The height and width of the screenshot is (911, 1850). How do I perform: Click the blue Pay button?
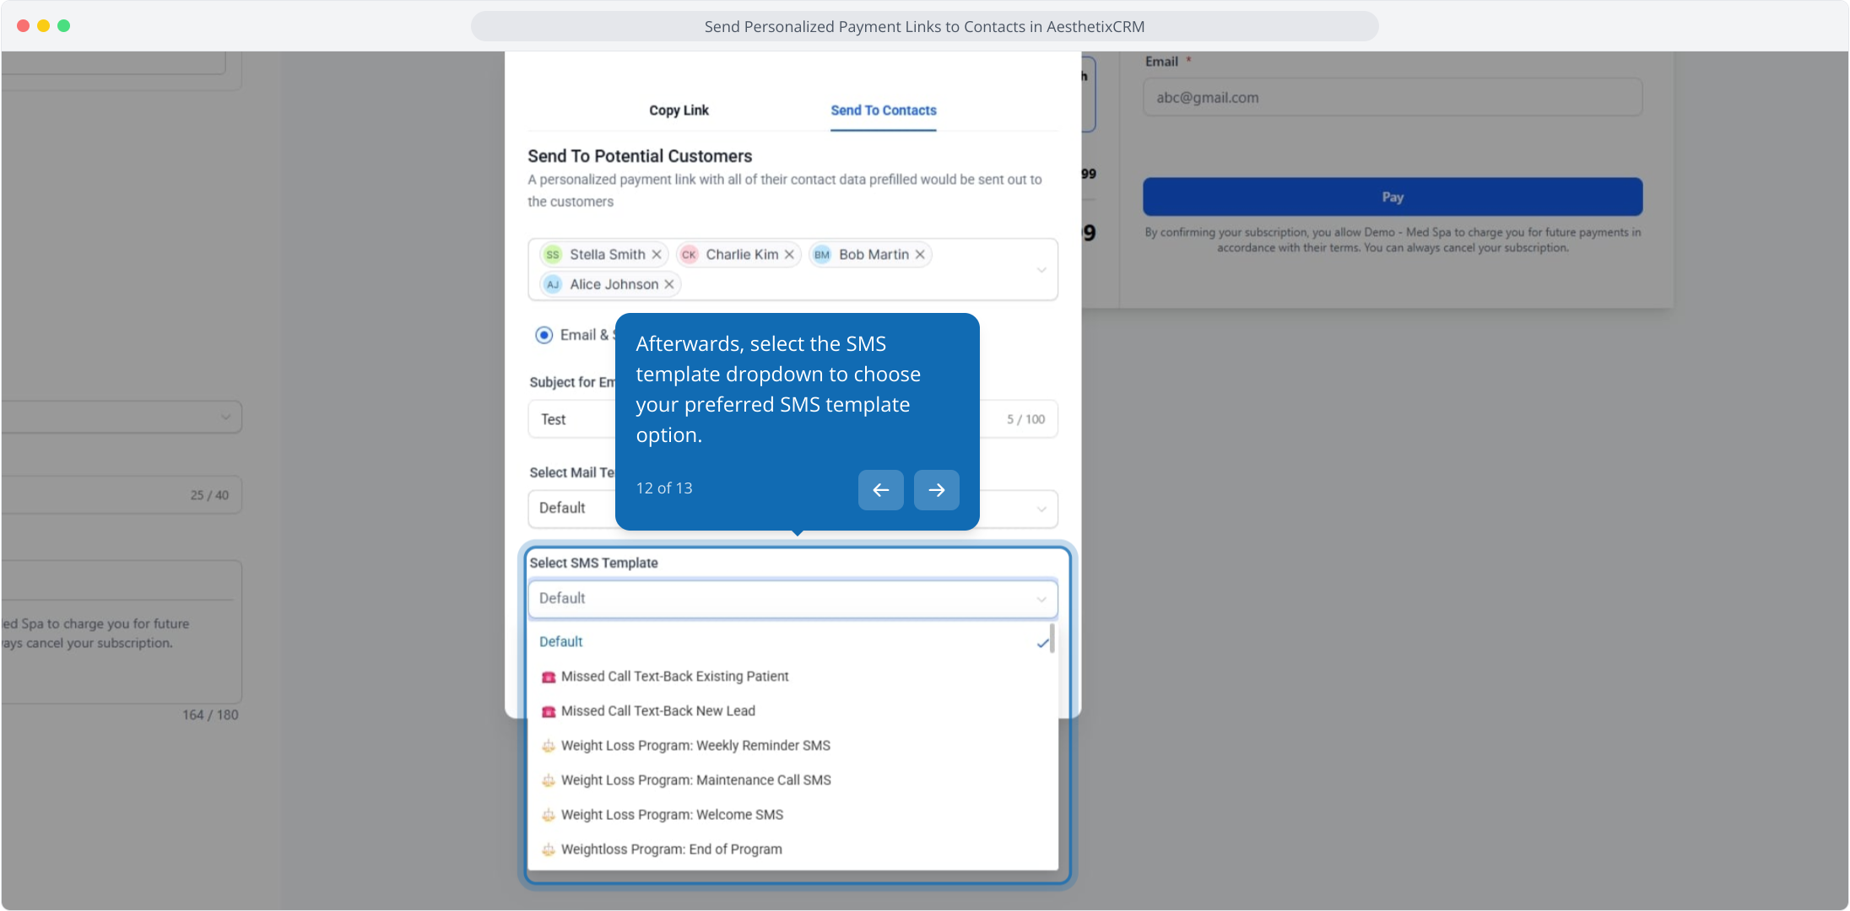coord(1392,197)
